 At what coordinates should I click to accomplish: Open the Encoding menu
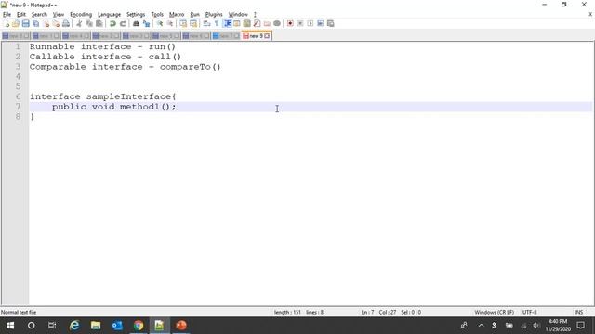click(x=81, y=15)
